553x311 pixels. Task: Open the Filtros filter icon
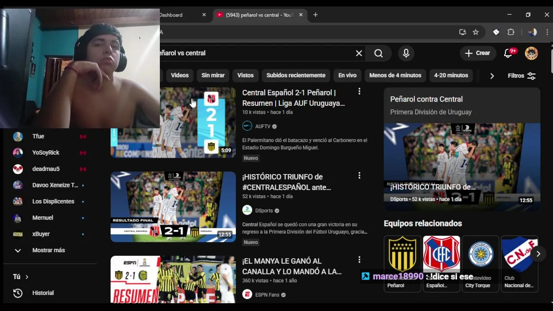[x=531, y=76]
